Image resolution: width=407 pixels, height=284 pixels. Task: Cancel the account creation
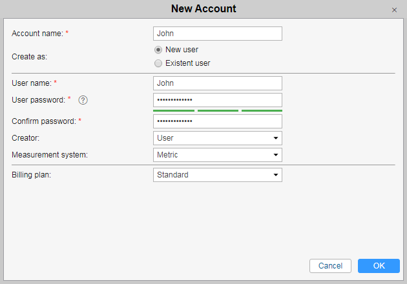(330, 266)
